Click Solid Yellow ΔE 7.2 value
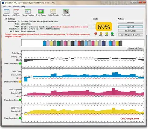The width and height of the screenshot is (148, 129). pos(18,115)
